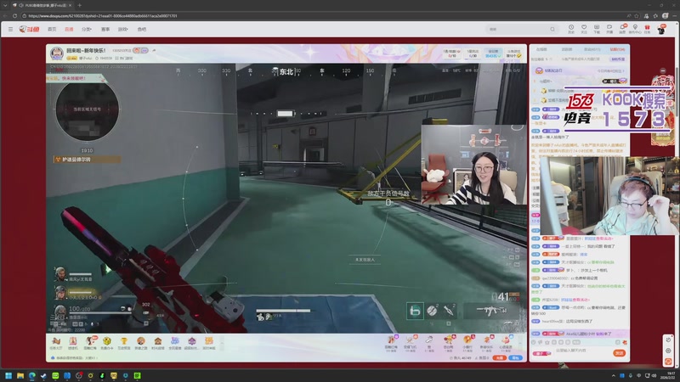Image resolution: width=680 pixels, height=382 pixels.
Task: Select the 贵宾 tab in chat panel
Action: coord(592,49)
